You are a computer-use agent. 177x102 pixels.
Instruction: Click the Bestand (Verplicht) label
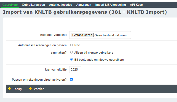pos(53,35)
